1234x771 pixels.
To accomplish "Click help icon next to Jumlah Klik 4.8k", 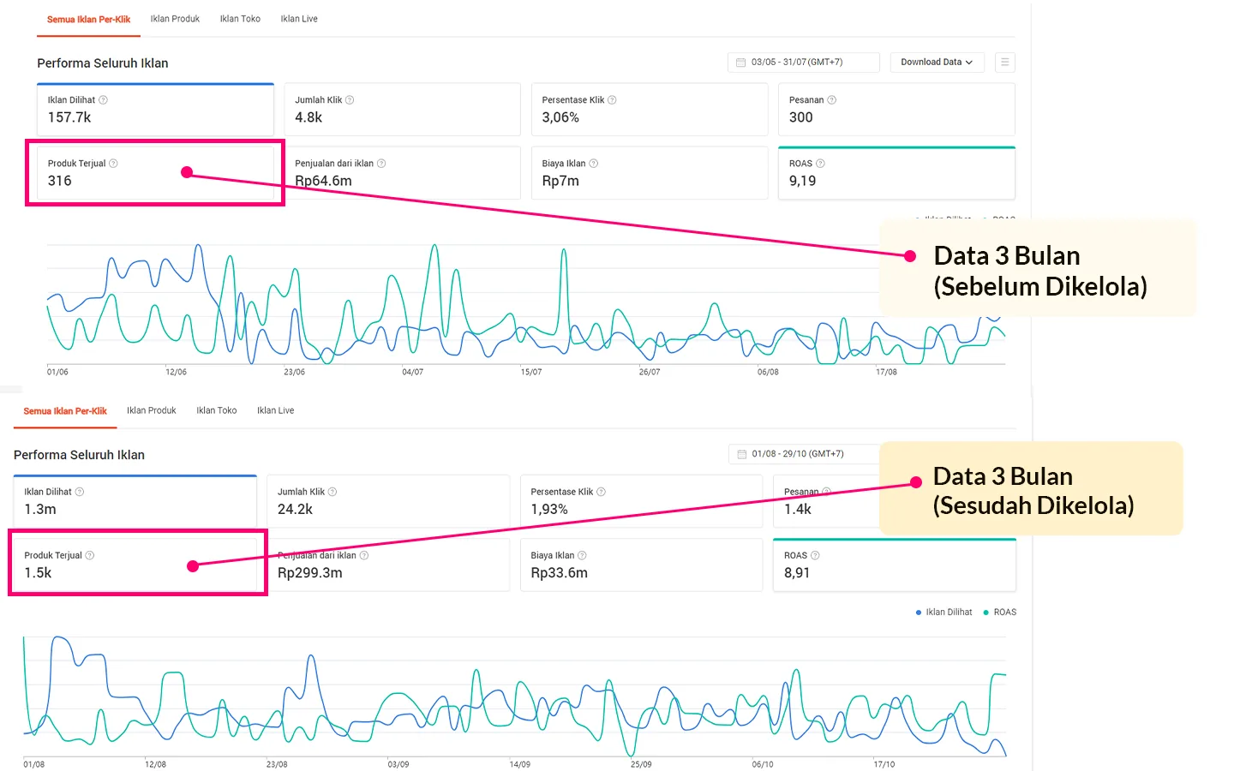I will (350, 100).
